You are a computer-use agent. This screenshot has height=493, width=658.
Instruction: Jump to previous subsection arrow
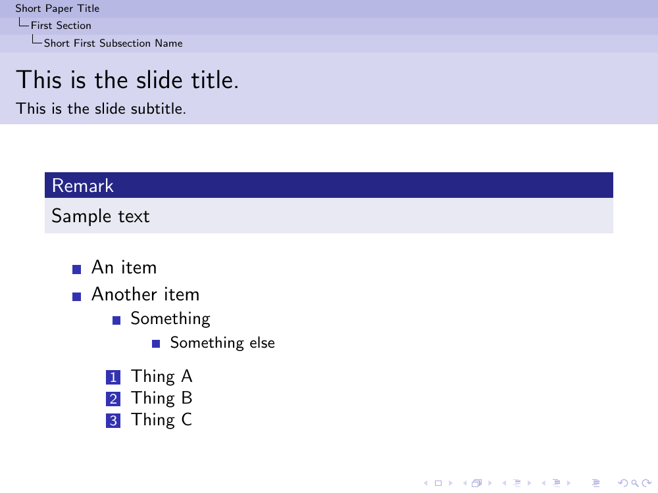tap(504, 484)
